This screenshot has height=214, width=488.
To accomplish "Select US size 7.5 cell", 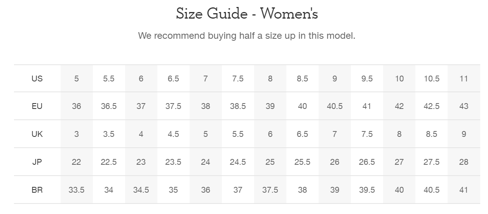I will tap(238, 79).
